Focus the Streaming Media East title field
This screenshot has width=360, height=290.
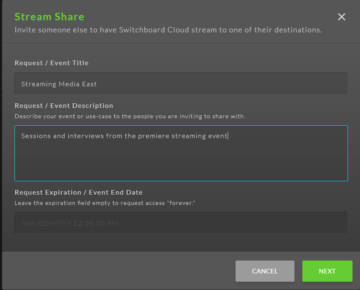(181, 83)
